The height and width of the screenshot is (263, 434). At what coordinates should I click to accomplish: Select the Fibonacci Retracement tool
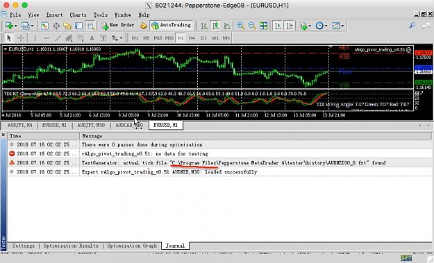click(x=81, y=38)
